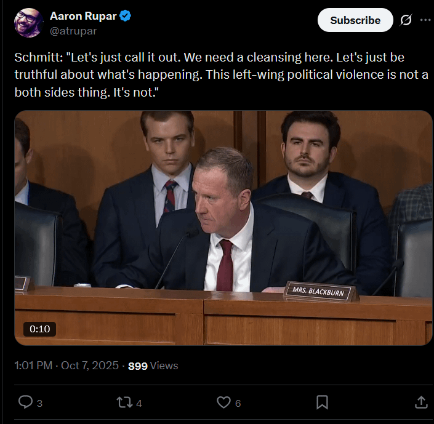
Task: Like the post with the heart icon
Action: pyautogui.click(x=223, y=402)
